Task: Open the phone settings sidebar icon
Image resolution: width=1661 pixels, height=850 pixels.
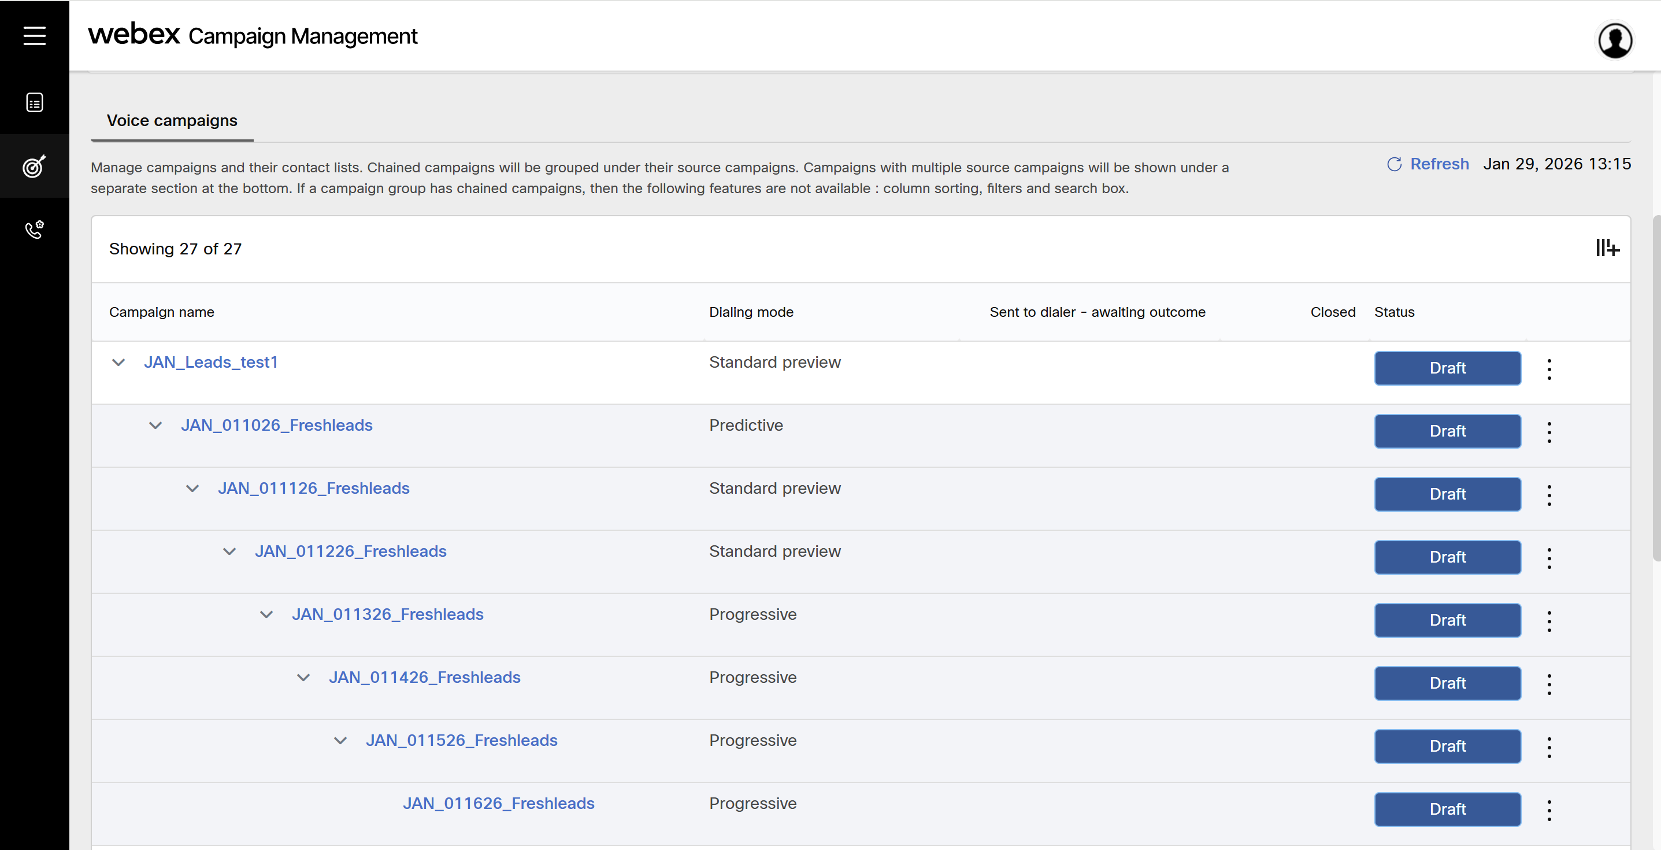Action: tap(34, 229)
